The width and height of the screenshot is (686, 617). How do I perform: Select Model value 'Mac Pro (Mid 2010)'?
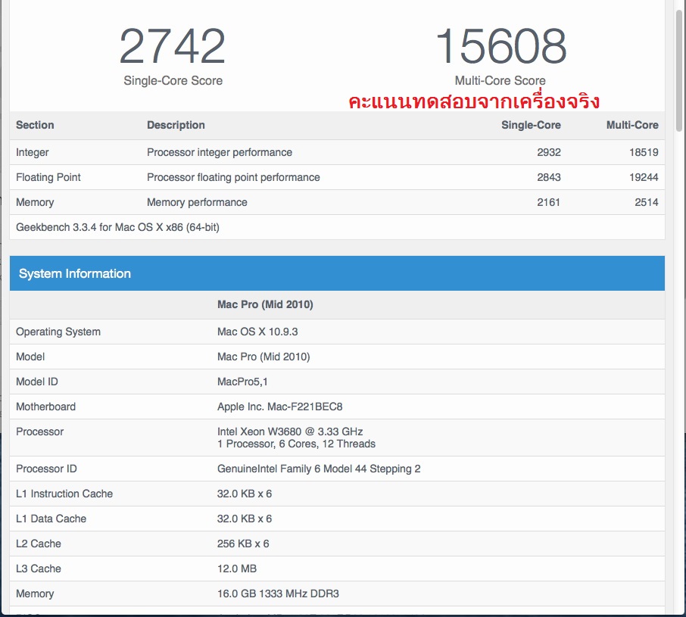tap(263, 357)
